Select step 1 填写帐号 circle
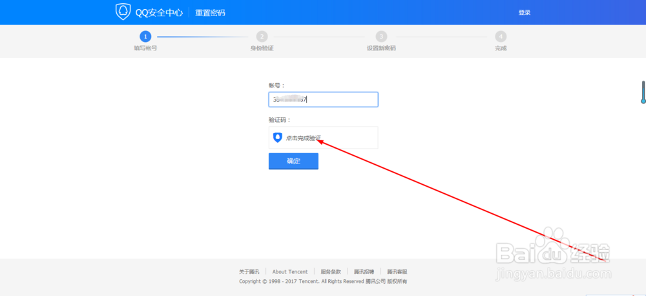 [145, 37]
